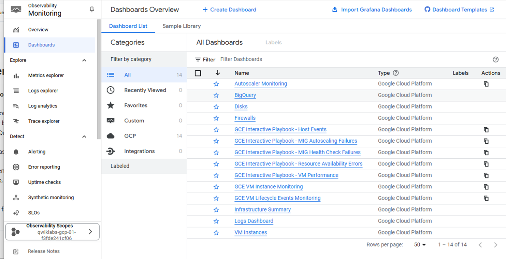Viewport: 506px width, 259px height.
Task: Tick the select-all dashboards checkbox
Action: click(198, 73)
